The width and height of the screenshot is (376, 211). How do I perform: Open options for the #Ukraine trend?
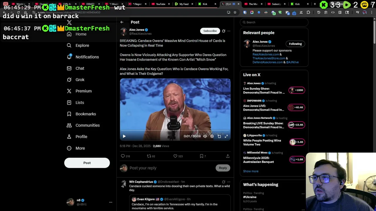pos(303,194)
